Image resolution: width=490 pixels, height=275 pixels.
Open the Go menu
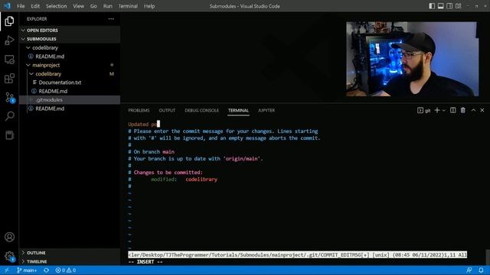coord(93,6)
